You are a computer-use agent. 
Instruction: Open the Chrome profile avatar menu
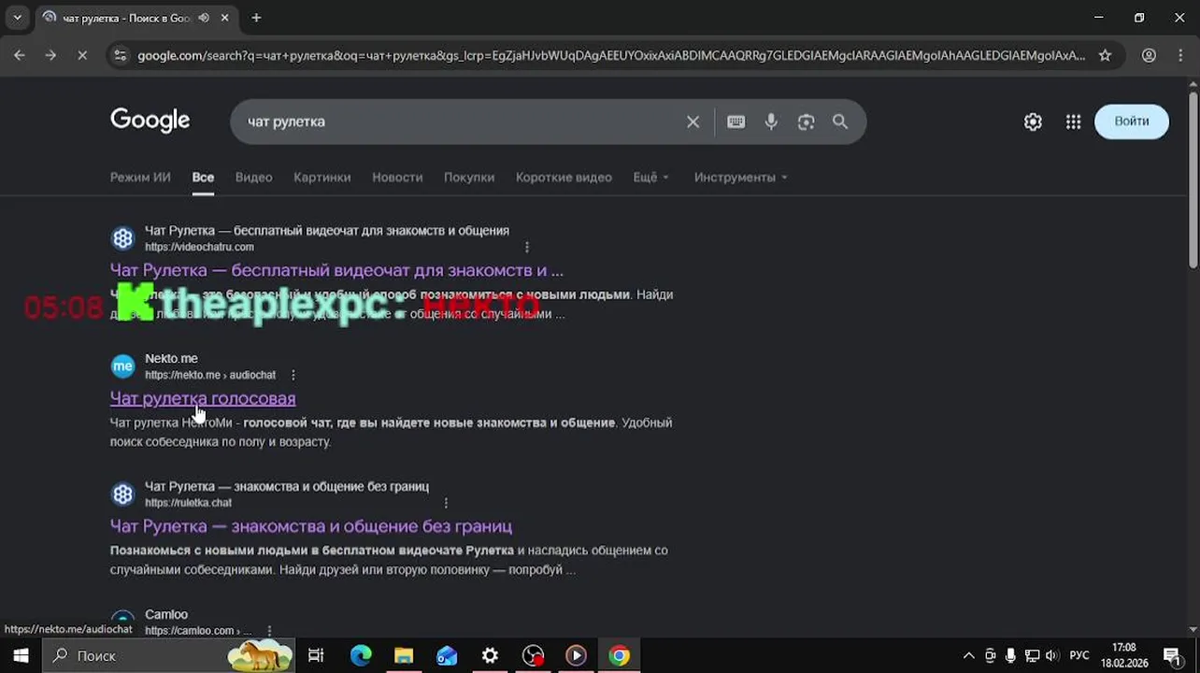1149,55
